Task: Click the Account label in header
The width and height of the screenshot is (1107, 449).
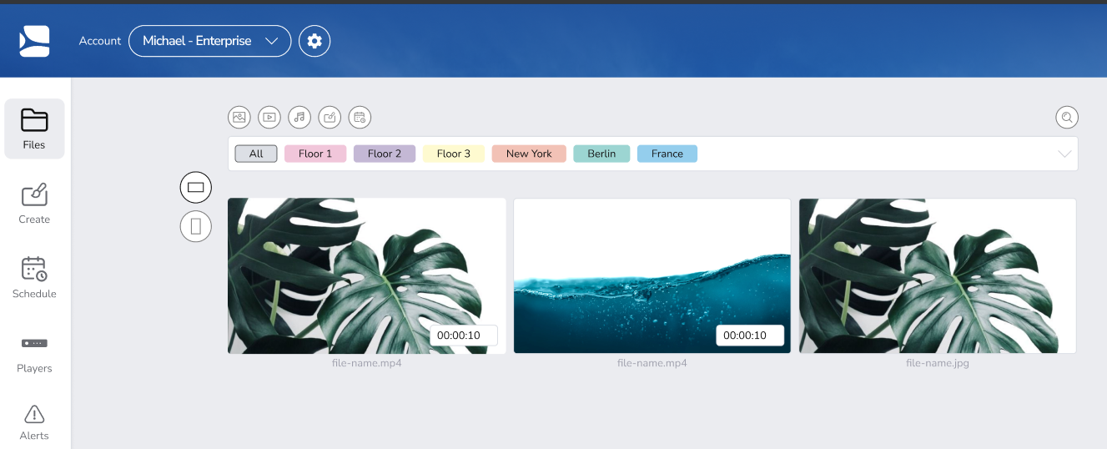Action: coord(100,41)
